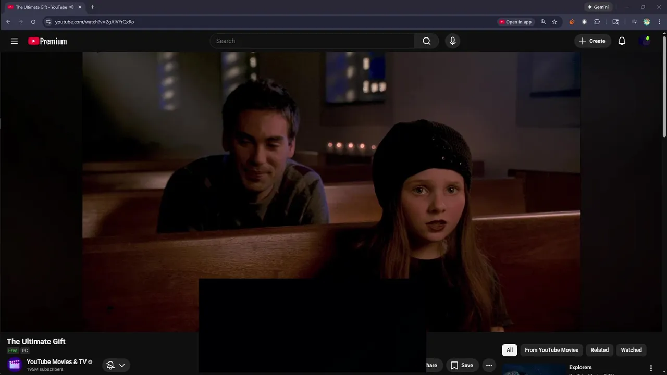The width and height of the screenshot is (667, 375).
Task: Open notification preferences dropdown for channel
Action: pyautogui.click(x=116, y=365)
